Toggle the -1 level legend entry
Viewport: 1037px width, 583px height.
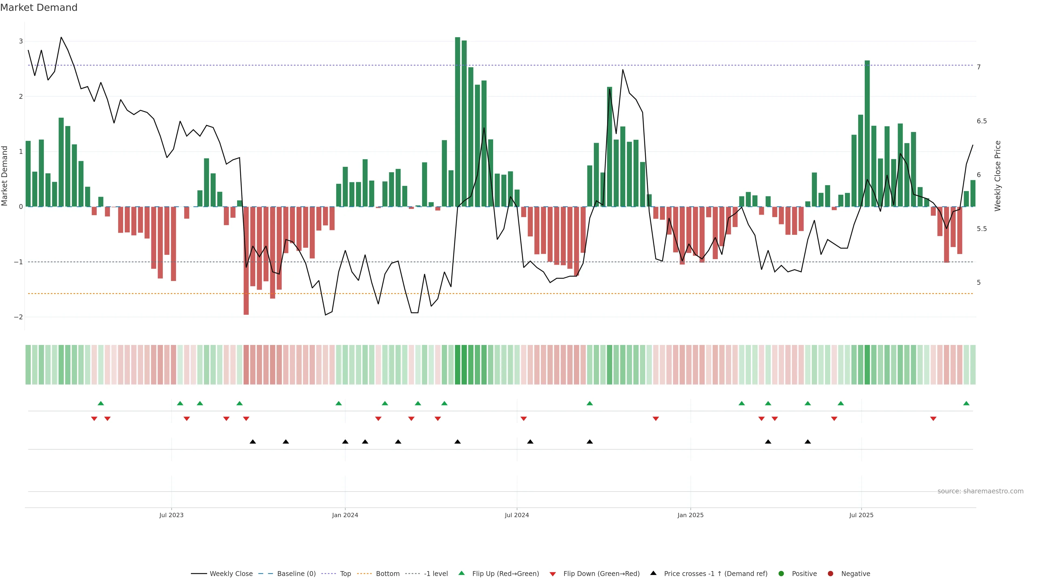[436, 573]
